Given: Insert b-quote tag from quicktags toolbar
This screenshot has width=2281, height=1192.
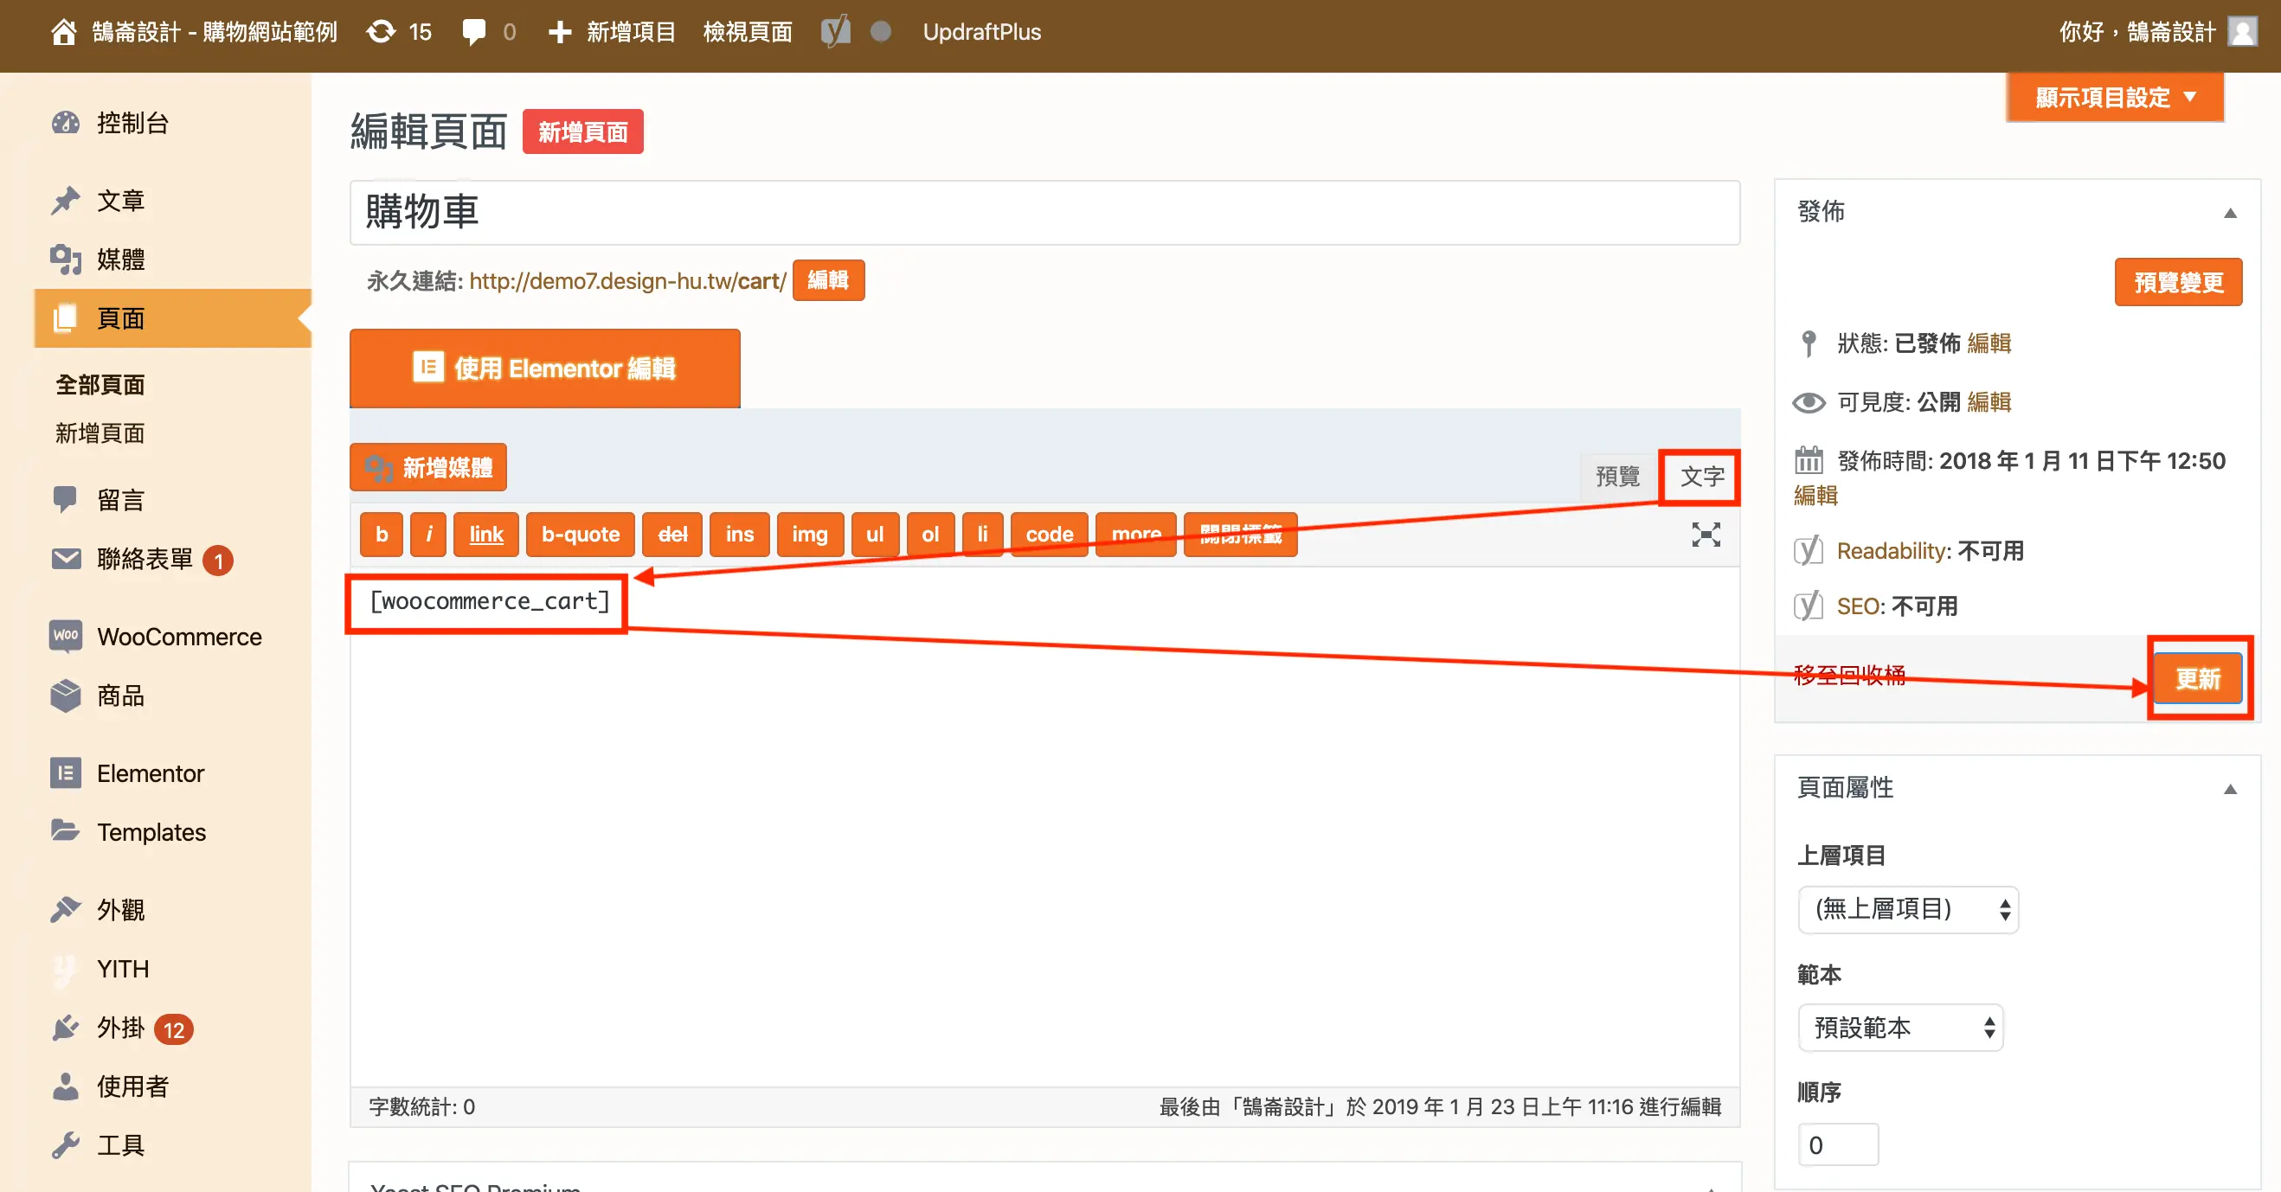Looking at the screenshot, I should (580, 535).
